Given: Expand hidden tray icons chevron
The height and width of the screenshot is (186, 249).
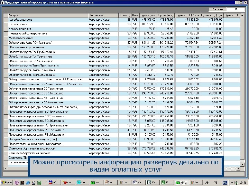Looking at the screenshot, I should [232, 183].
